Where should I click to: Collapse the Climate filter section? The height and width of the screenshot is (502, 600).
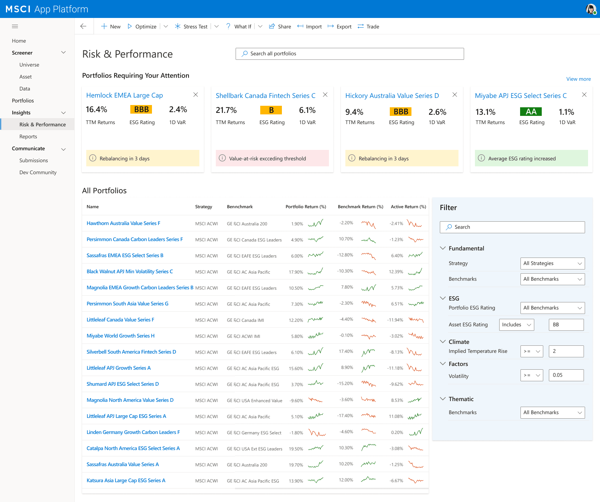pos(443,341)
